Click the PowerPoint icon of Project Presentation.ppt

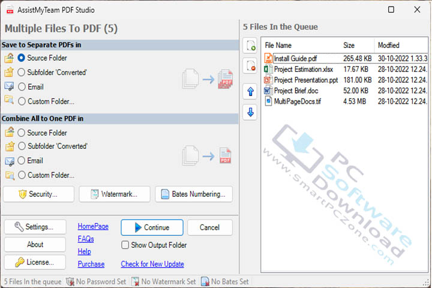[268, 80]
